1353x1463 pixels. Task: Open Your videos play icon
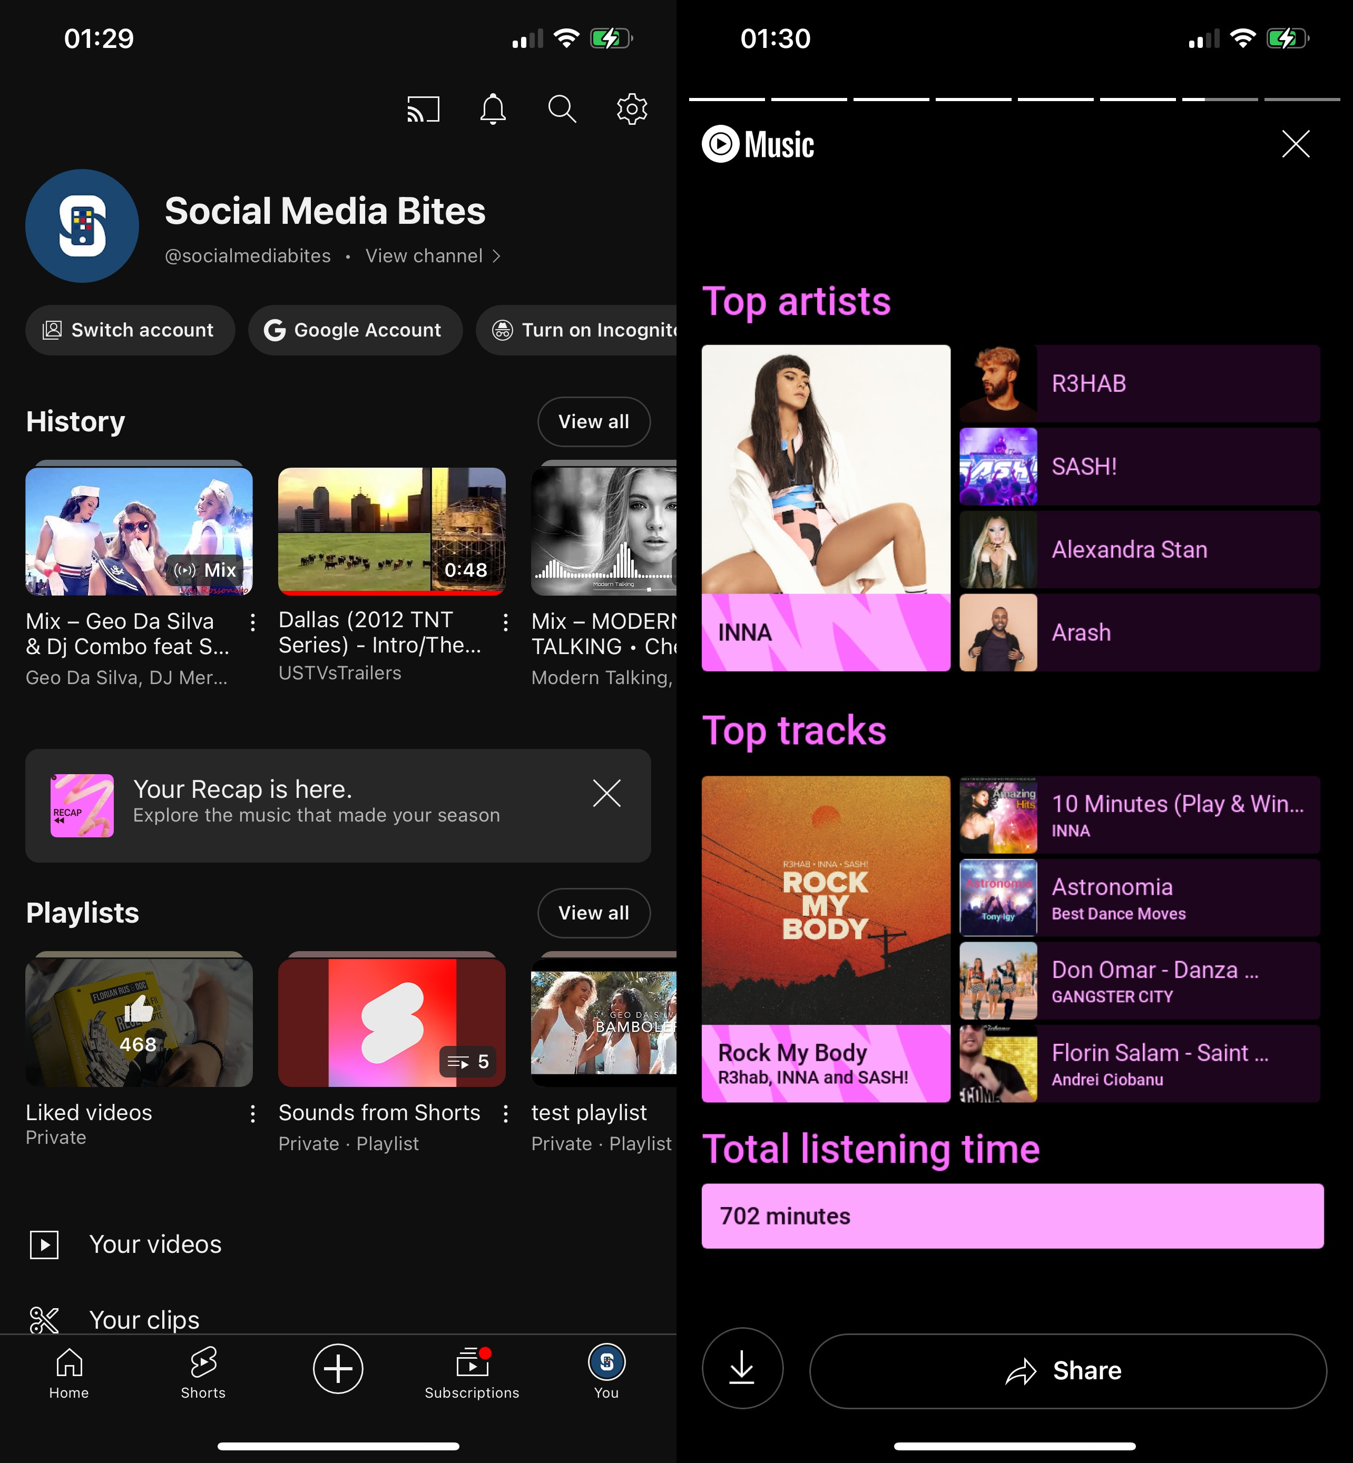[44, 1244]
